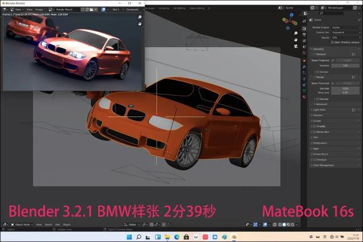Switch viewport to rendered shading sphere
The height and width of the screenshot is (242, 363).
293,224
